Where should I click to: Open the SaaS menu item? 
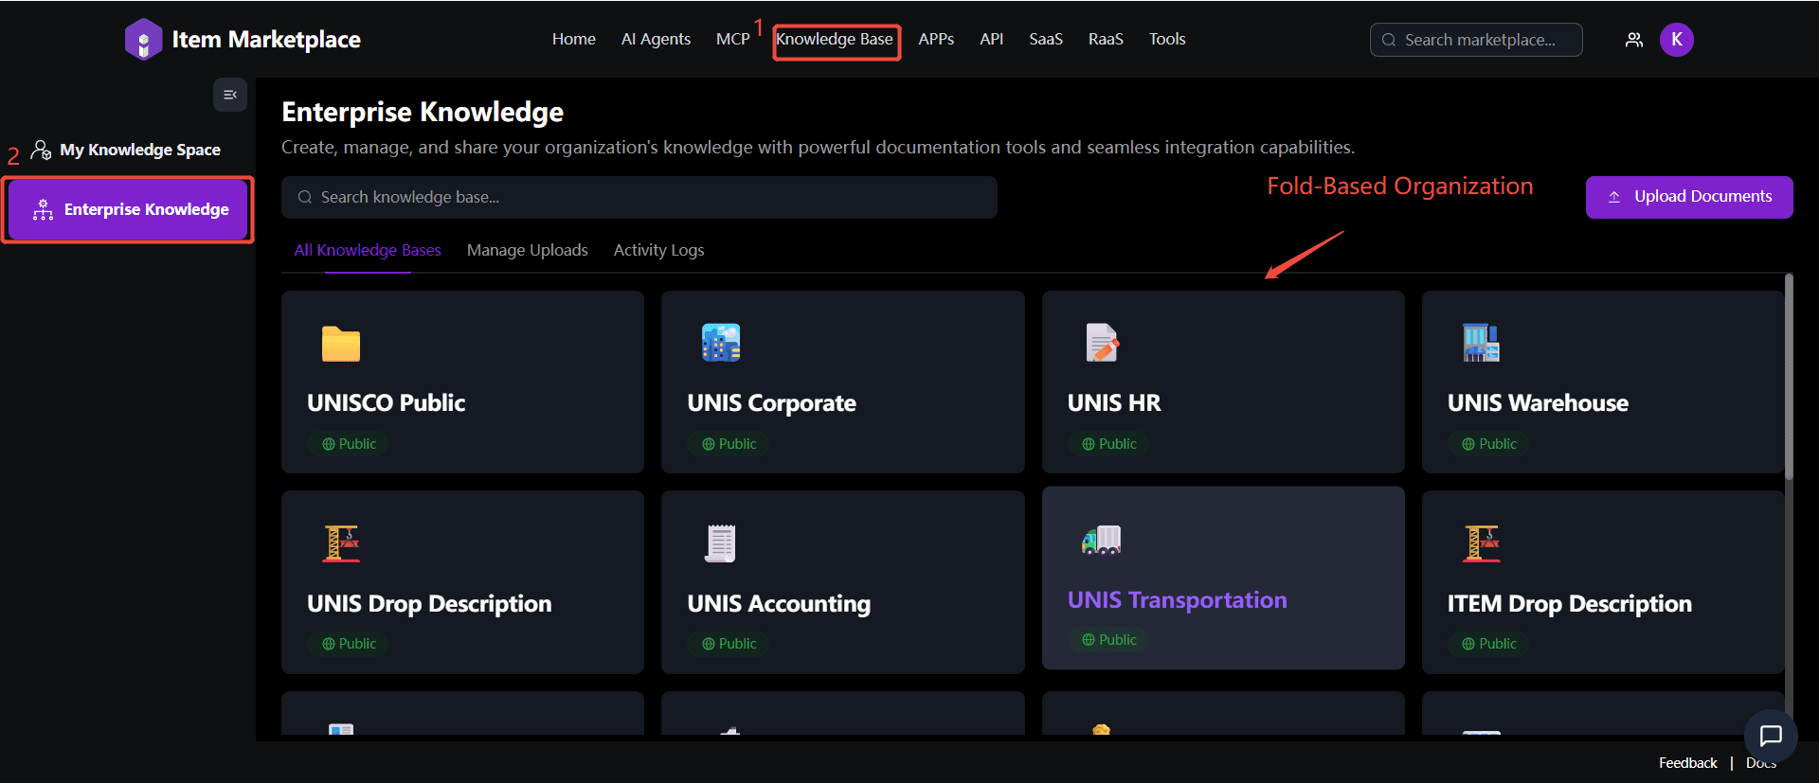1046,39
